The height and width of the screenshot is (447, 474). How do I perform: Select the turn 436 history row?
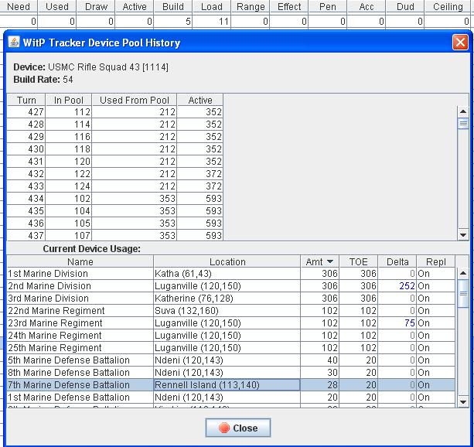click(115, 223)
